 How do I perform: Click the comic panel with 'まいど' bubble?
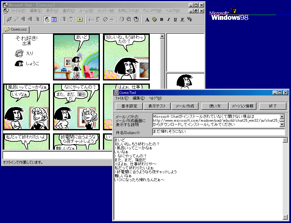pyautogui.click(x=77, y=57)
